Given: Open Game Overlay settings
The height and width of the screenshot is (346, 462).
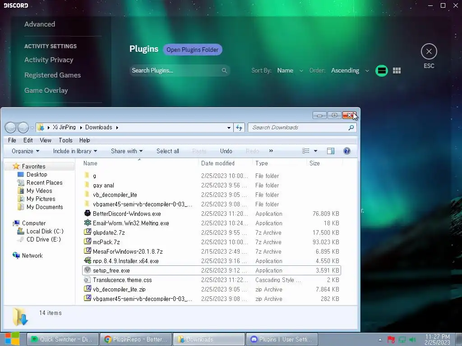Looking at the screenshot, I should click(x=46, y=90).
